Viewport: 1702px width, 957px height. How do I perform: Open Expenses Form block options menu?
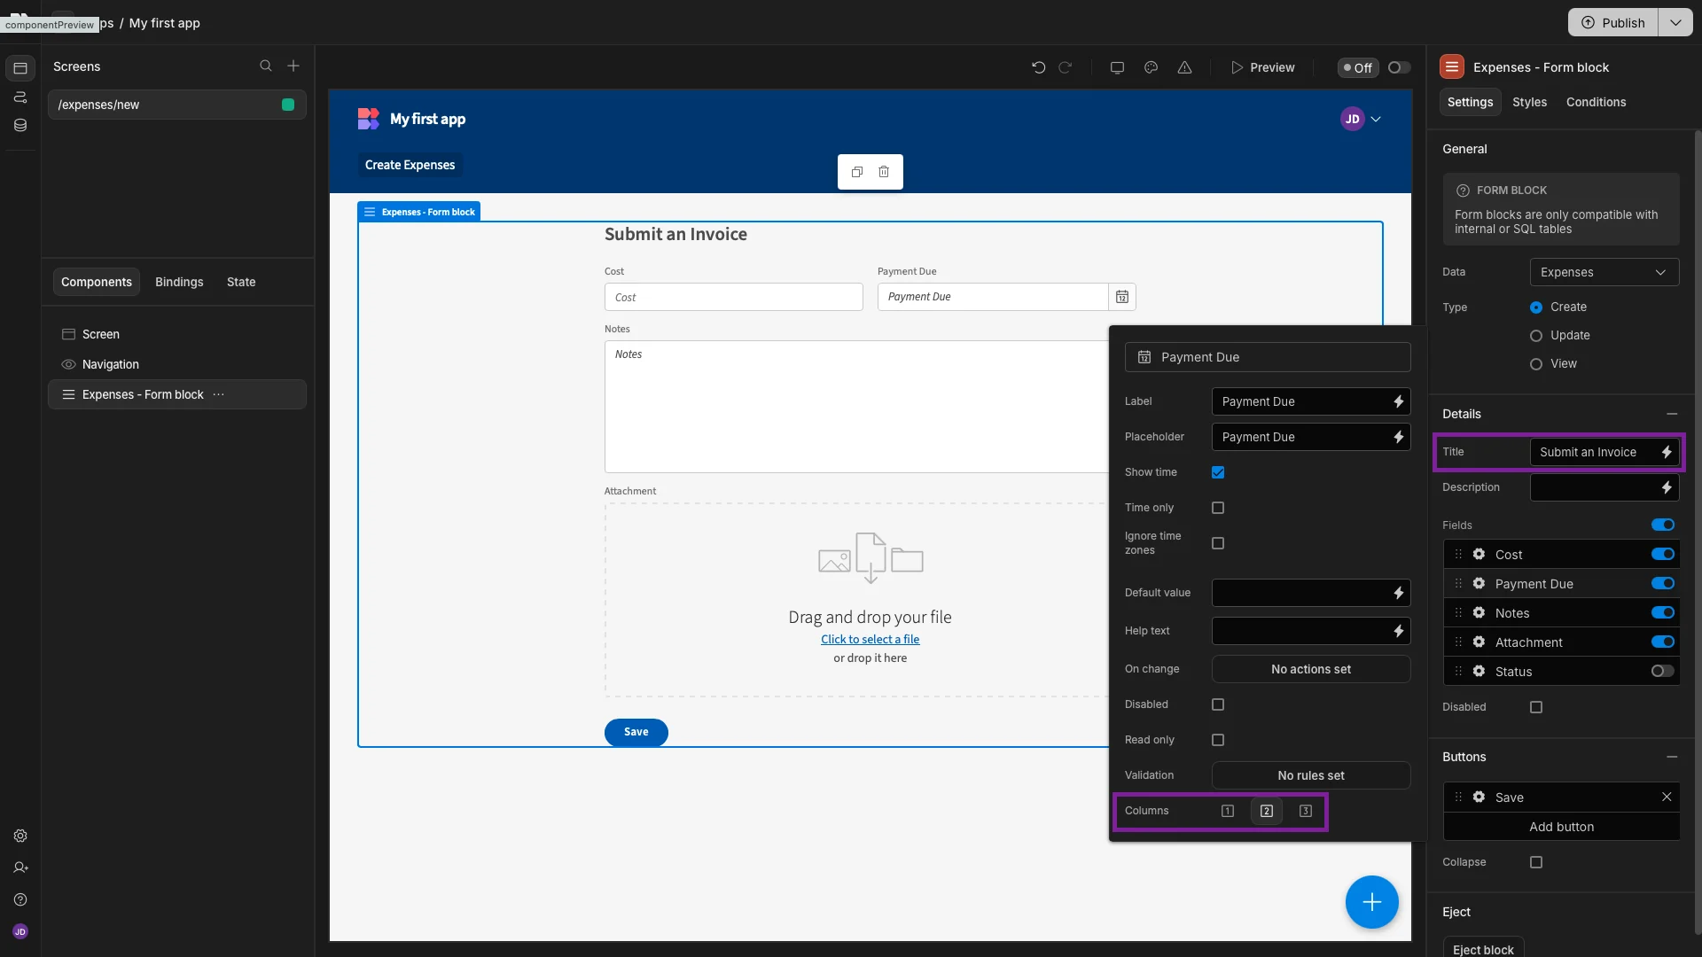(x=219, y=394)
